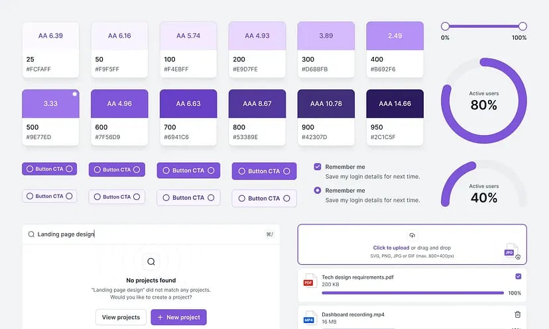Click the search magnifier icon in the search field
This screenshot has width=549, height=329.
(x=31, y=234)
